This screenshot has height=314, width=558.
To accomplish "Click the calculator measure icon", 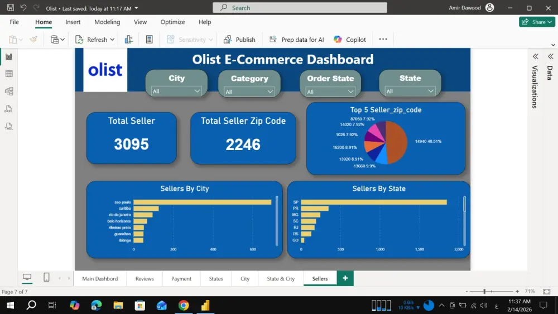I will (x=150, y=40).
